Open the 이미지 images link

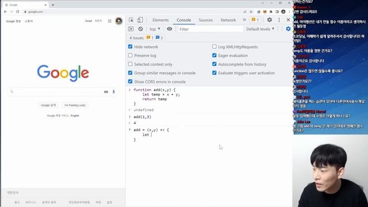tap(98, 21)
